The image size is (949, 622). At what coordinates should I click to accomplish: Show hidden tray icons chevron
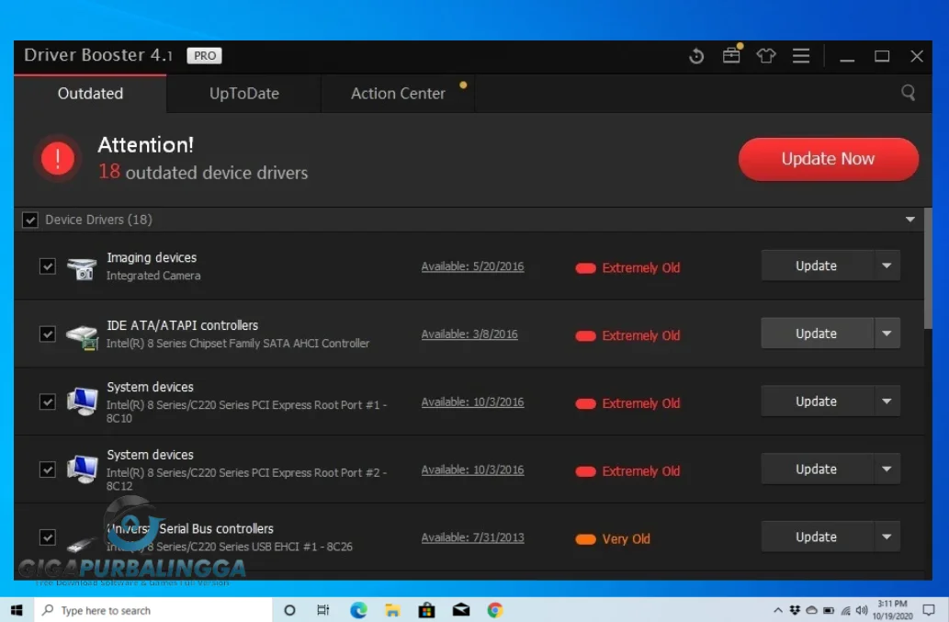tap(778, 610)
